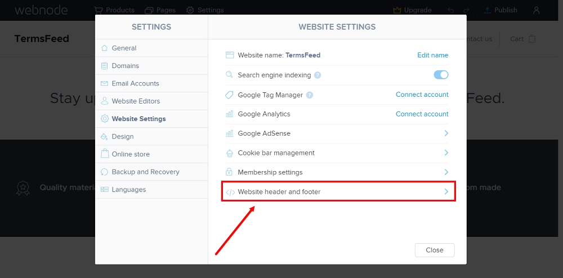563x278 pixels.
Task: Click the Search engine indexing magnifier icon
Action: pos(229,75)
